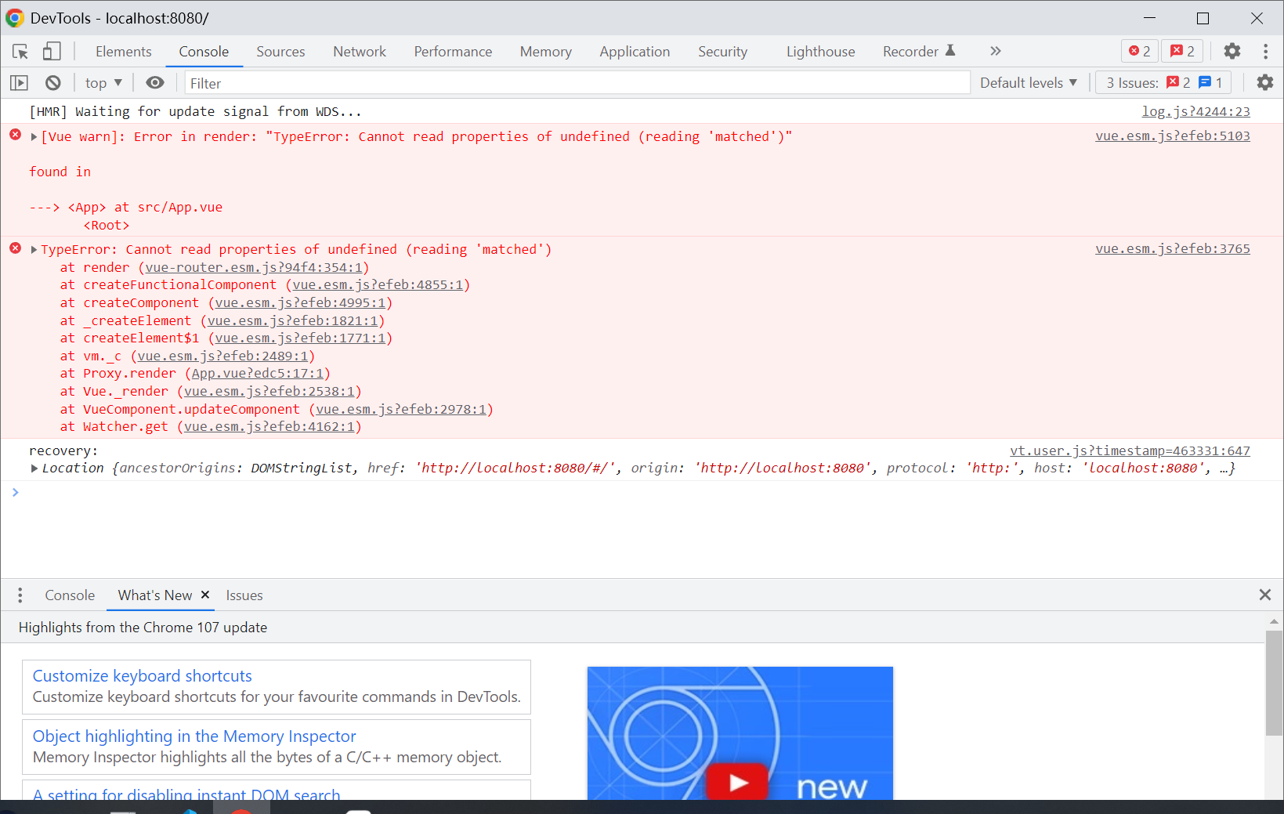
Task: Click the red error count badge showing 2
Action: point(1140,51)
